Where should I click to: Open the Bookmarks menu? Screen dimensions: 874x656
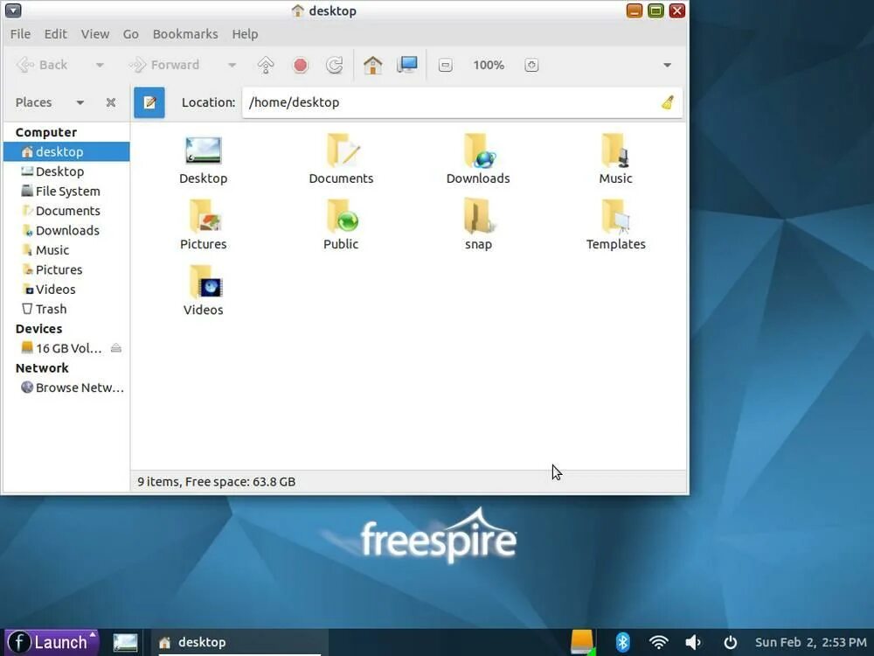coord(184,33)
